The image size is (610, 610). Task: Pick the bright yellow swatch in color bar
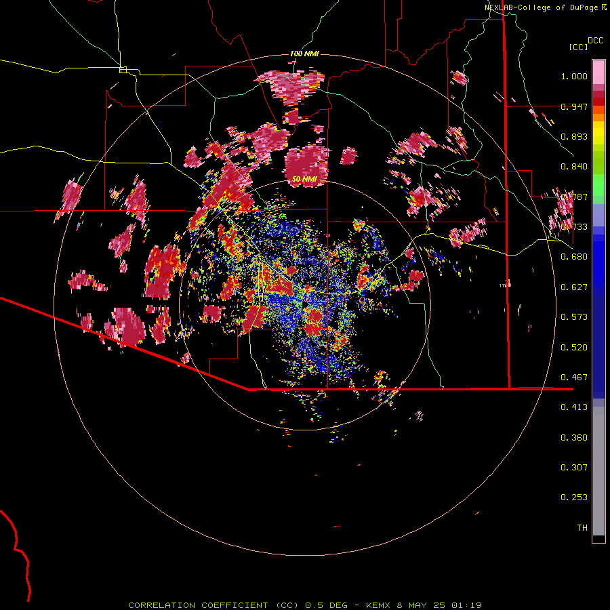[x=598, y=133]
